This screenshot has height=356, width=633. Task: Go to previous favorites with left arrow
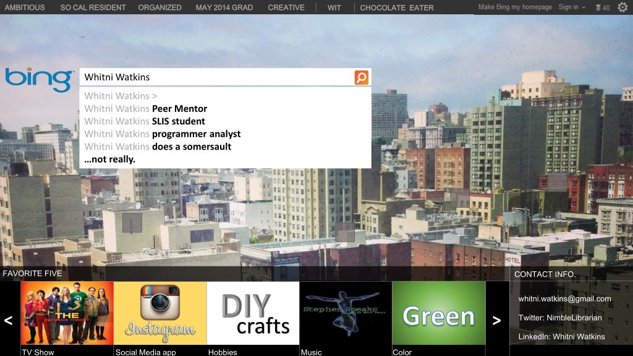[x=8, y=321]
